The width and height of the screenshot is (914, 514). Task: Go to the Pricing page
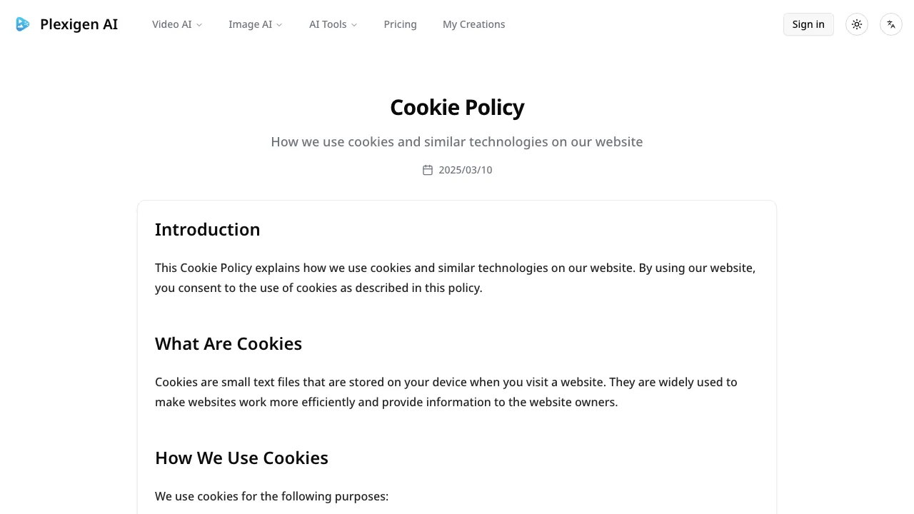(400, 24)
